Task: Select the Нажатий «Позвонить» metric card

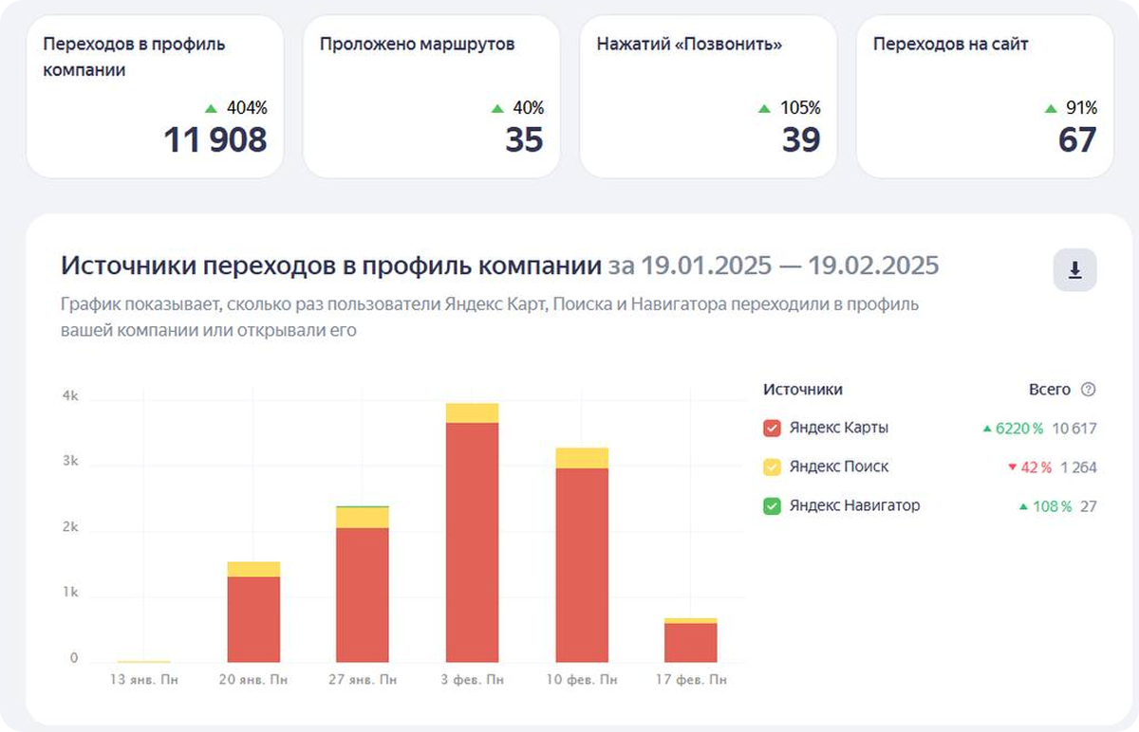Action: point(708,96)
